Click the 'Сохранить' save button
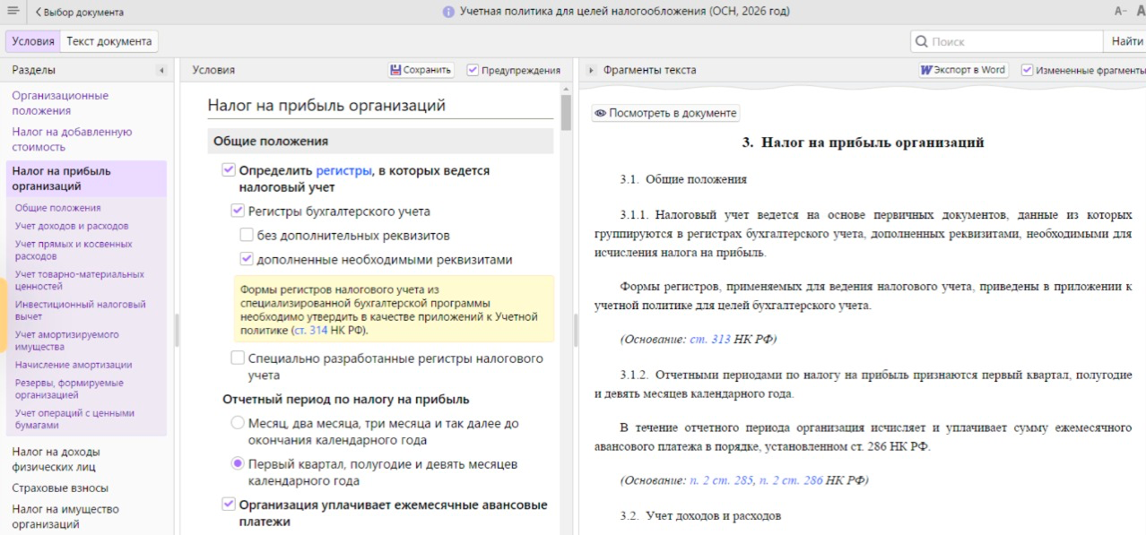 coord(421,70)
